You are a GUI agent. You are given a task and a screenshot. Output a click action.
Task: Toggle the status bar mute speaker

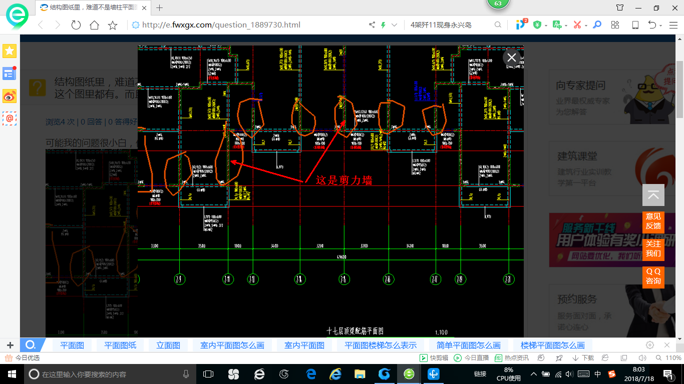point(642,358)
